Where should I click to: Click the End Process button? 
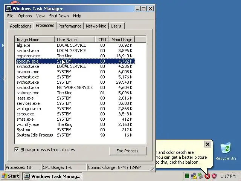coord(127,151)
